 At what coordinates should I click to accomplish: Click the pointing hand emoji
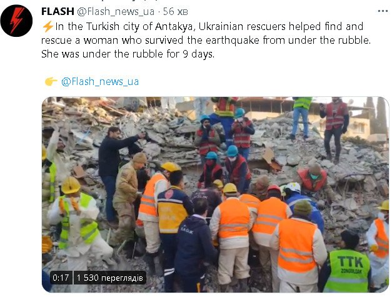click(x=51, y=81)
